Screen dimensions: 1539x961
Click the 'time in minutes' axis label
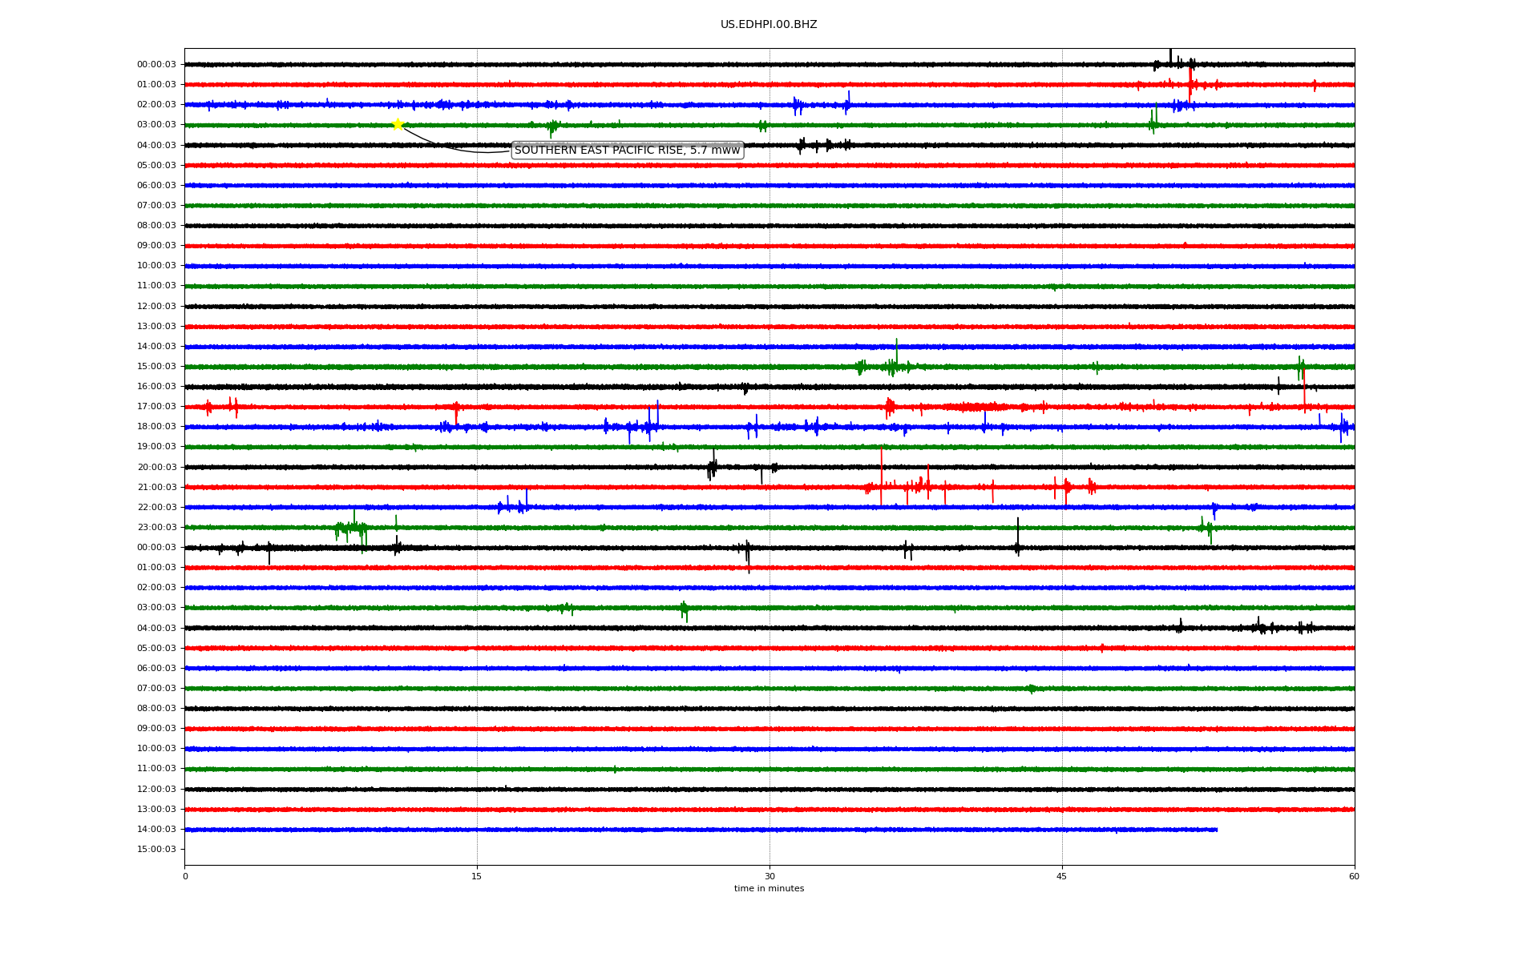coord(769,889)
